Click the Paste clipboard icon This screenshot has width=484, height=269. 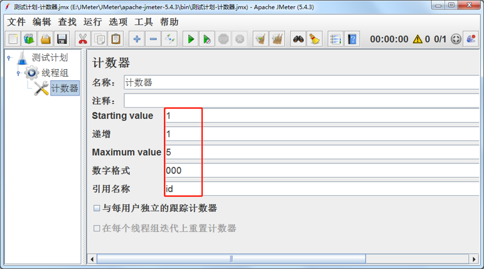(x=116, y=39)
